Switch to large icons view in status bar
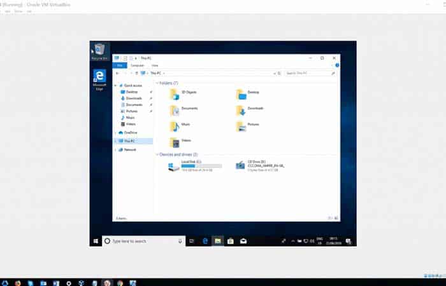Screen dimensions: 446x286 (336, 218)
